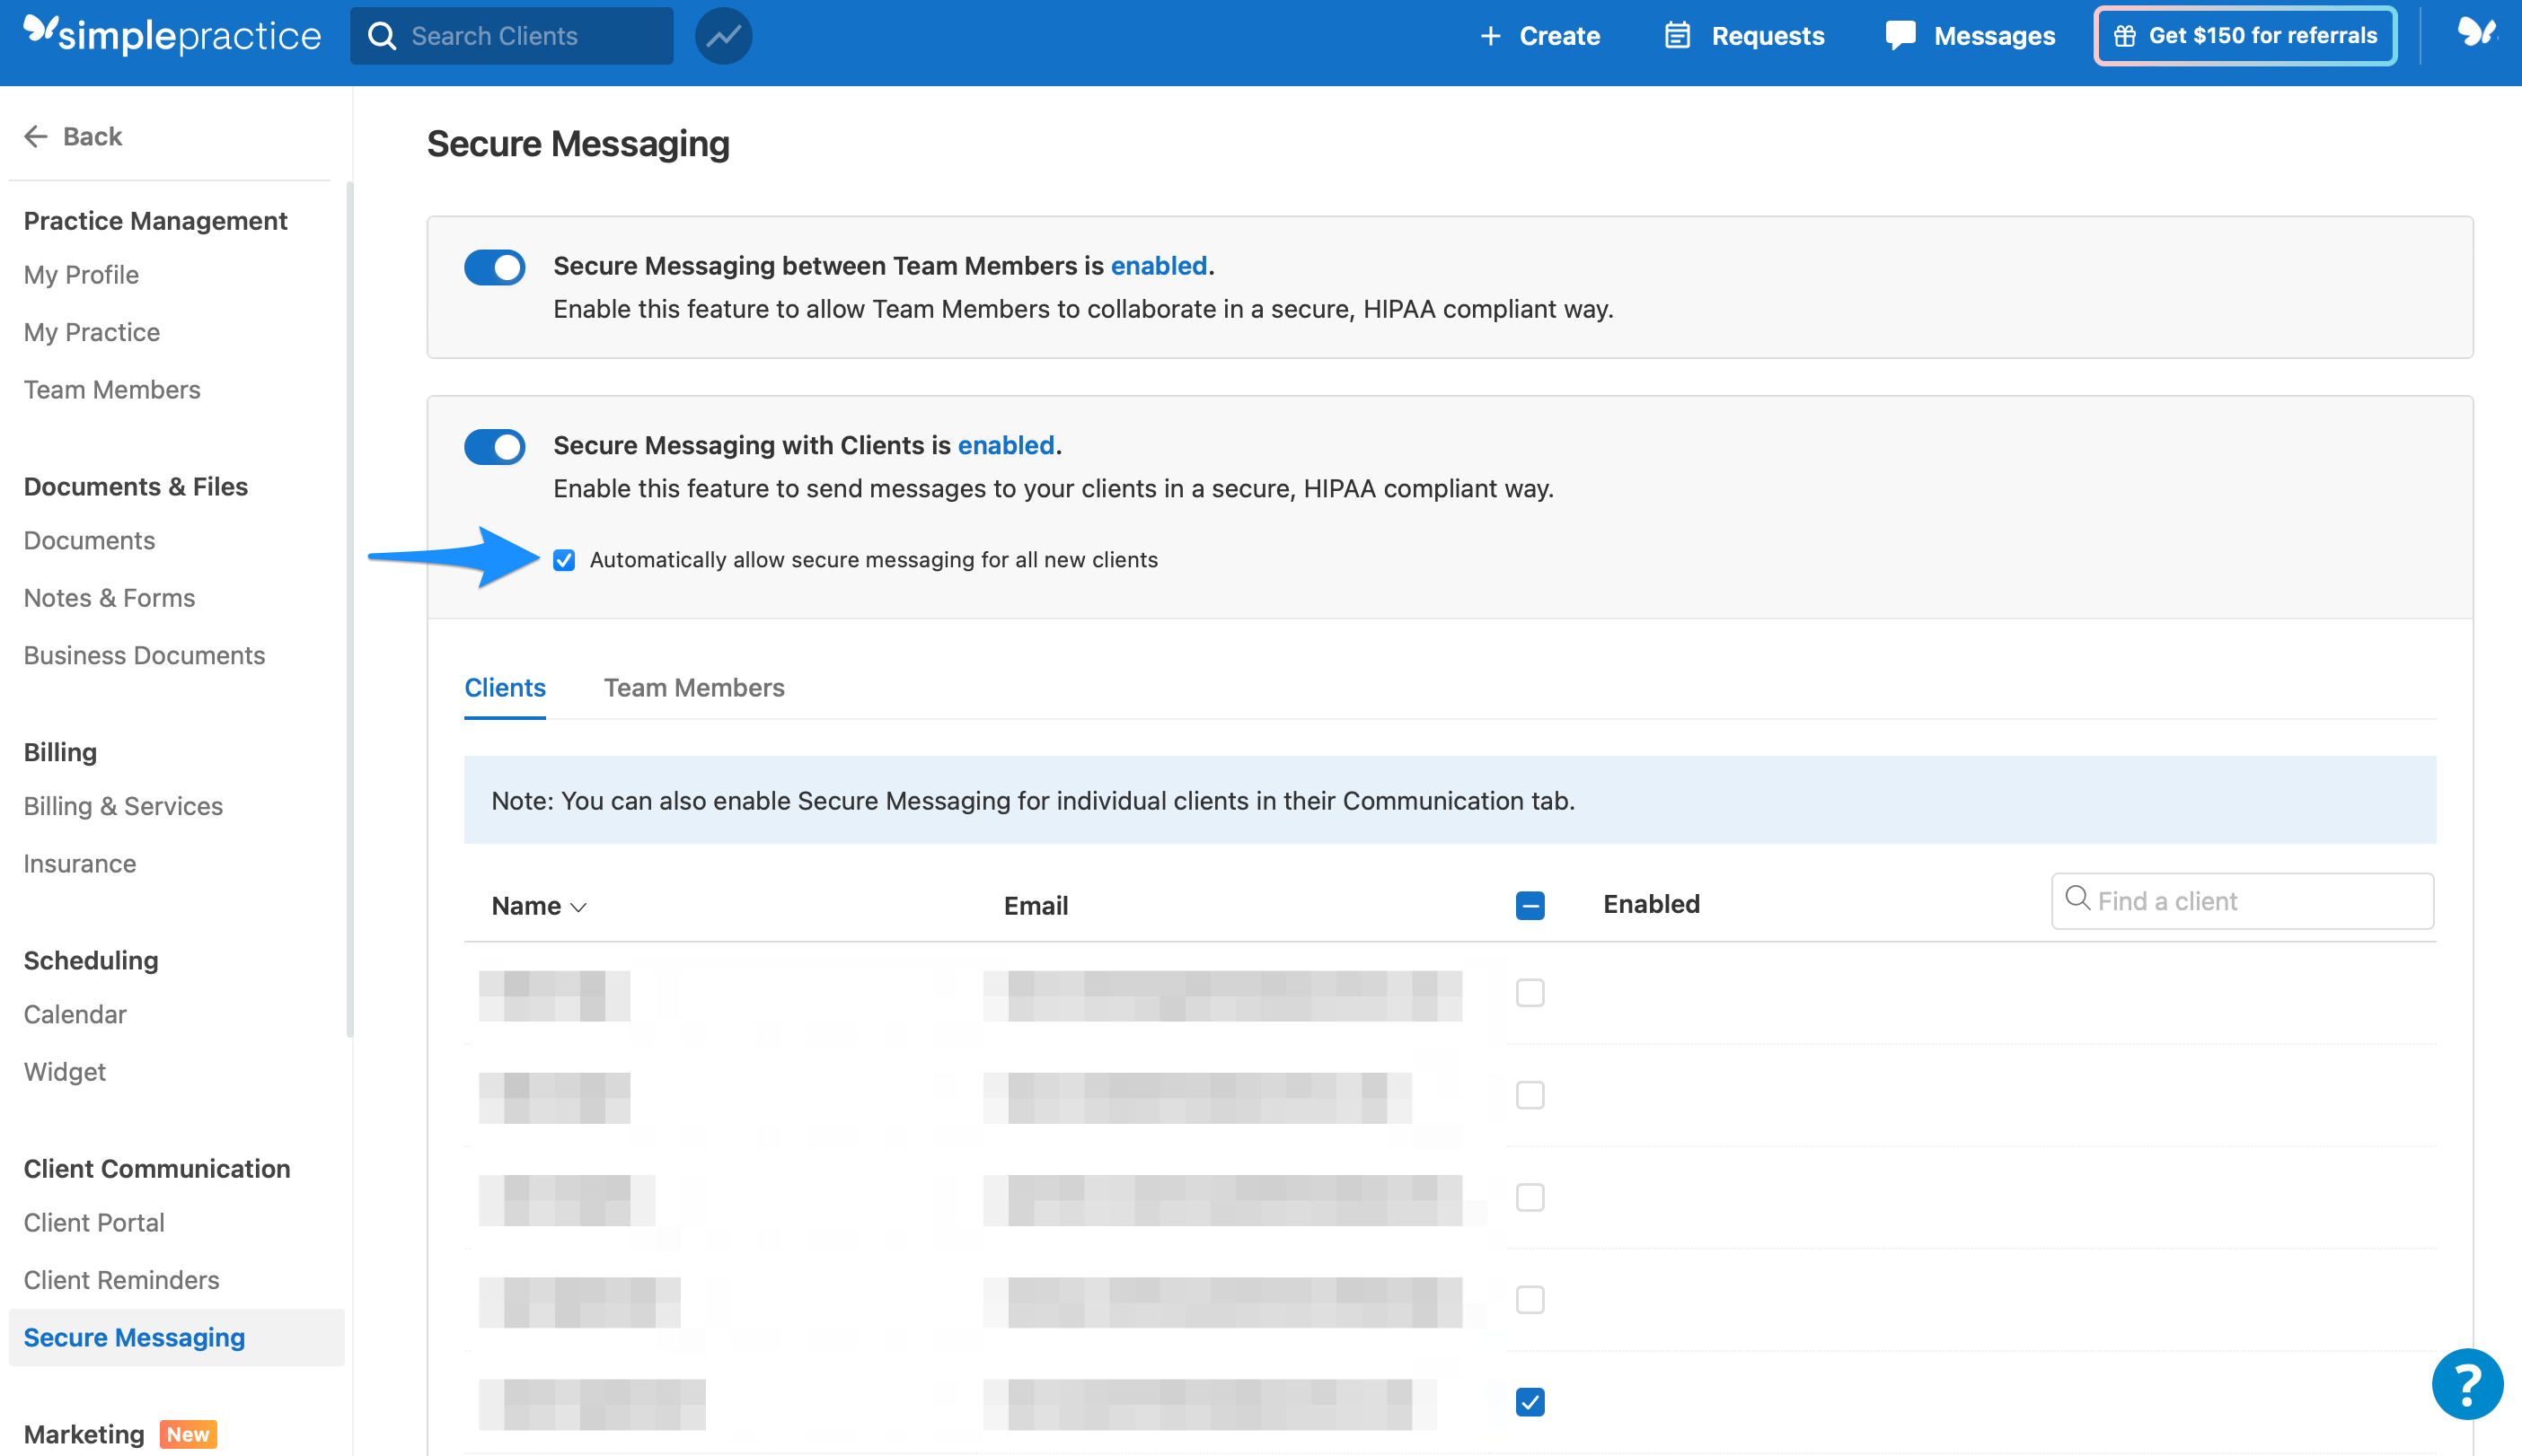Open the help question mark icon

coord(2466,1384)
